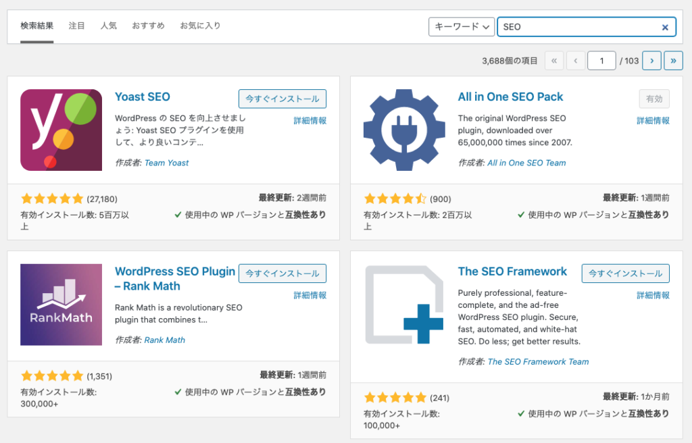Click The SEO Framework's 100,000+ install count
The width and height of the screenshot is (692, 443).
382,425
